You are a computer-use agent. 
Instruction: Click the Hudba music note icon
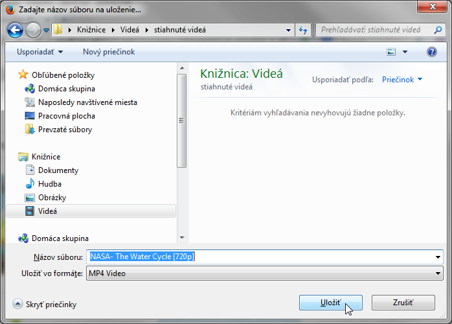click(x=30, y=183)
